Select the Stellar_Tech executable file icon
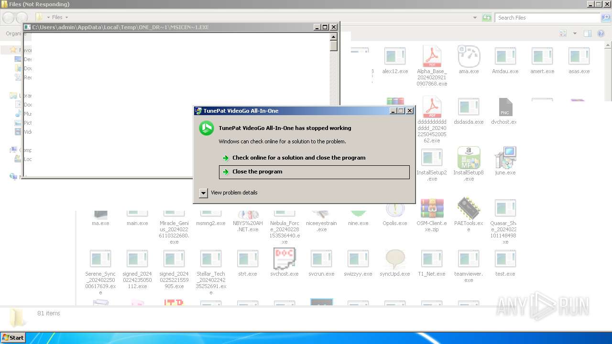 coord(211,259)
